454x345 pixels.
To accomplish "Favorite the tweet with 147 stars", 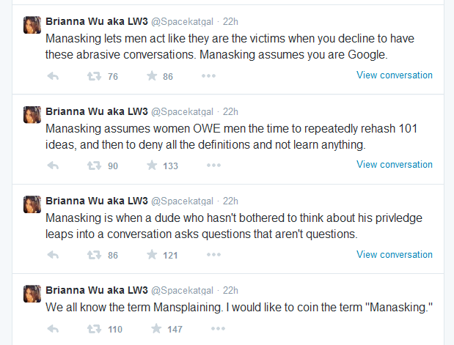I will pyautogui.click(x=156, y=329).
